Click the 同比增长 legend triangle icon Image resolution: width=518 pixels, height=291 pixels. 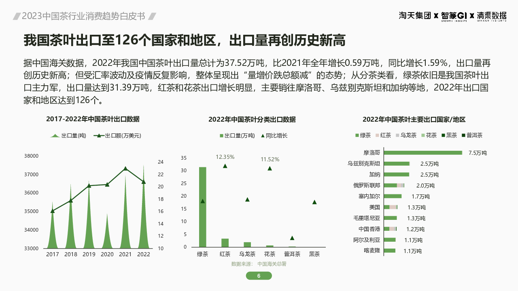point(262,136)
